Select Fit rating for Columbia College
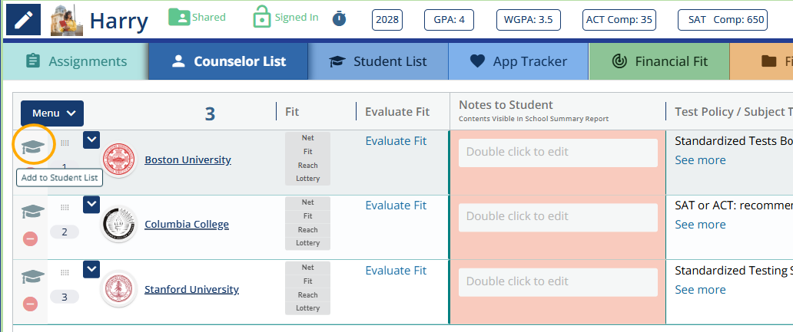Viewport: 793px width, 332px height. (307, 216)
